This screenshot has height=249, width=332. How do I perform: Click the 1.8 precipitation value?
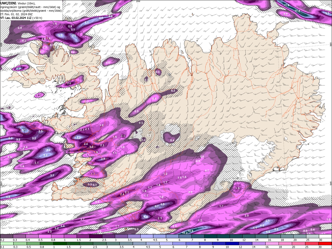(x=158, y=185)
